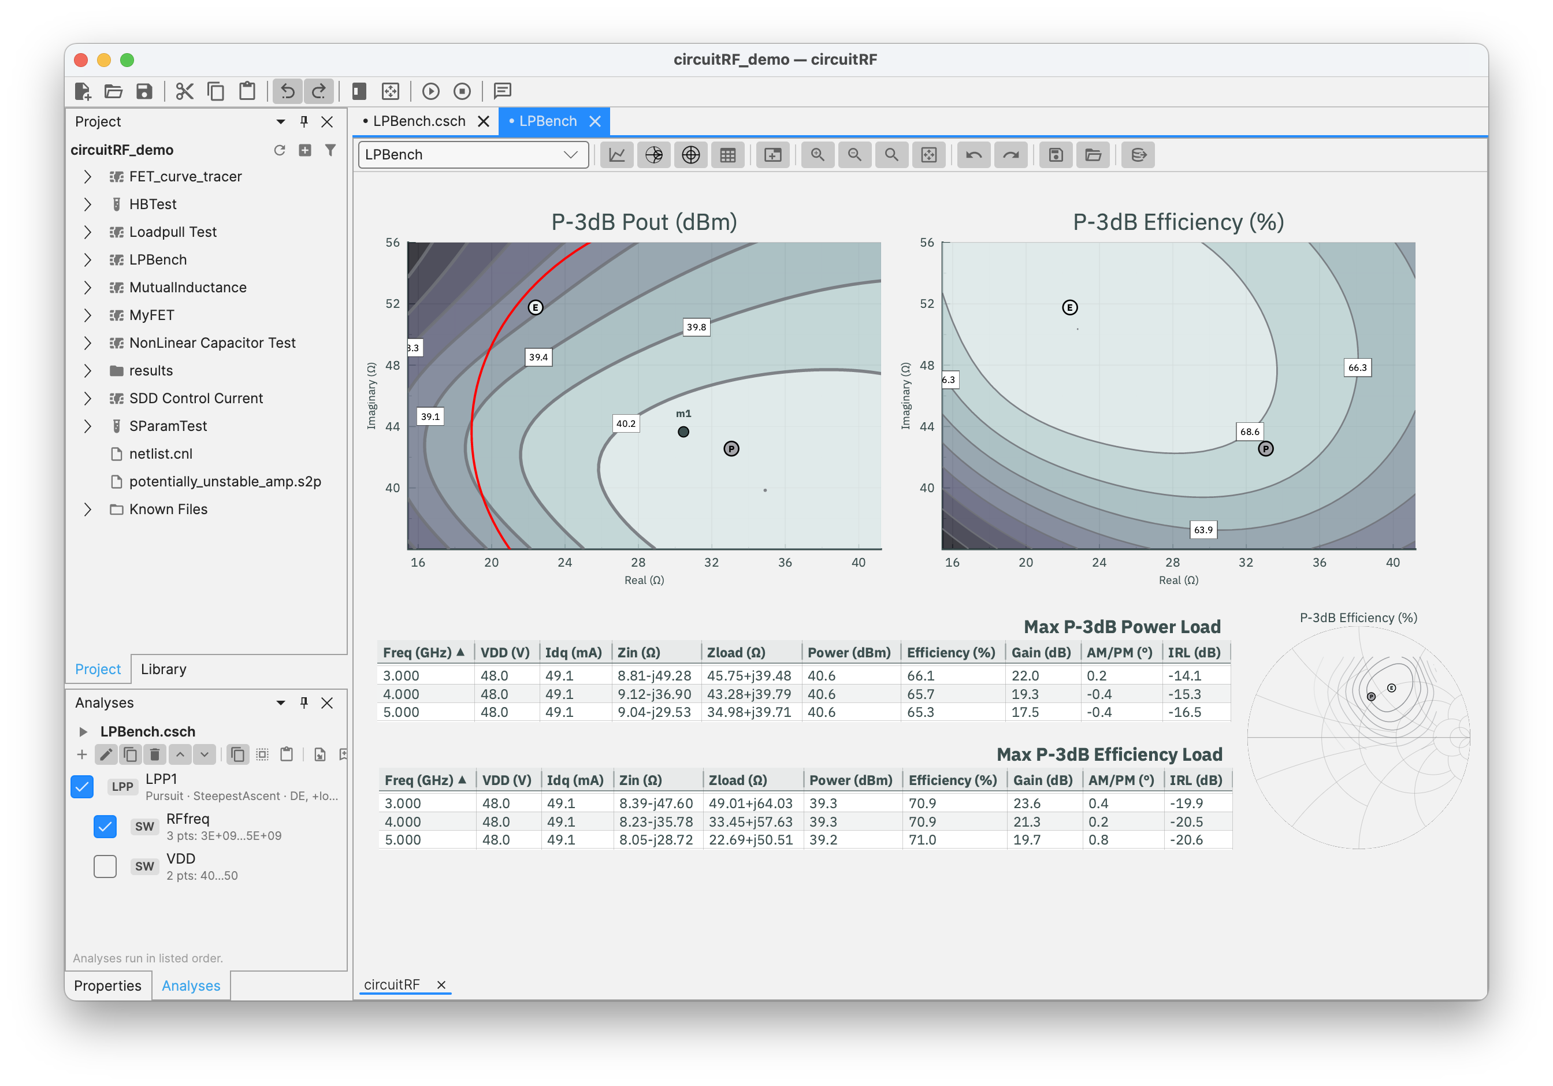
Task: Uncheck the LPP1 analysis checkbox
Action: tap(82, 786)
